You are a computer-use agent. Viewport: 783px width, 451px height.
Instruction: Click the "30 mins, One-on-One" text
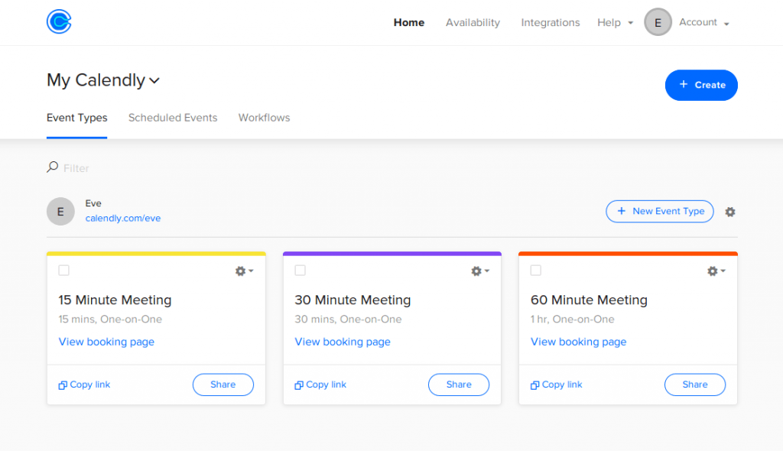[x=348, y=320]
